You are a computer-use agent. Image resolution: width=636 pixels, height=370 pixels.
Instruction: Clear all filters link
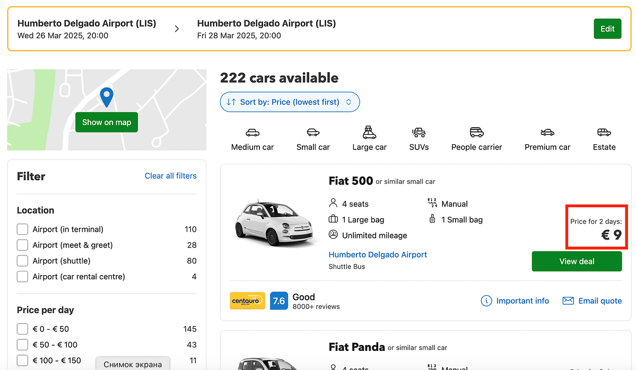pos(170,176)
